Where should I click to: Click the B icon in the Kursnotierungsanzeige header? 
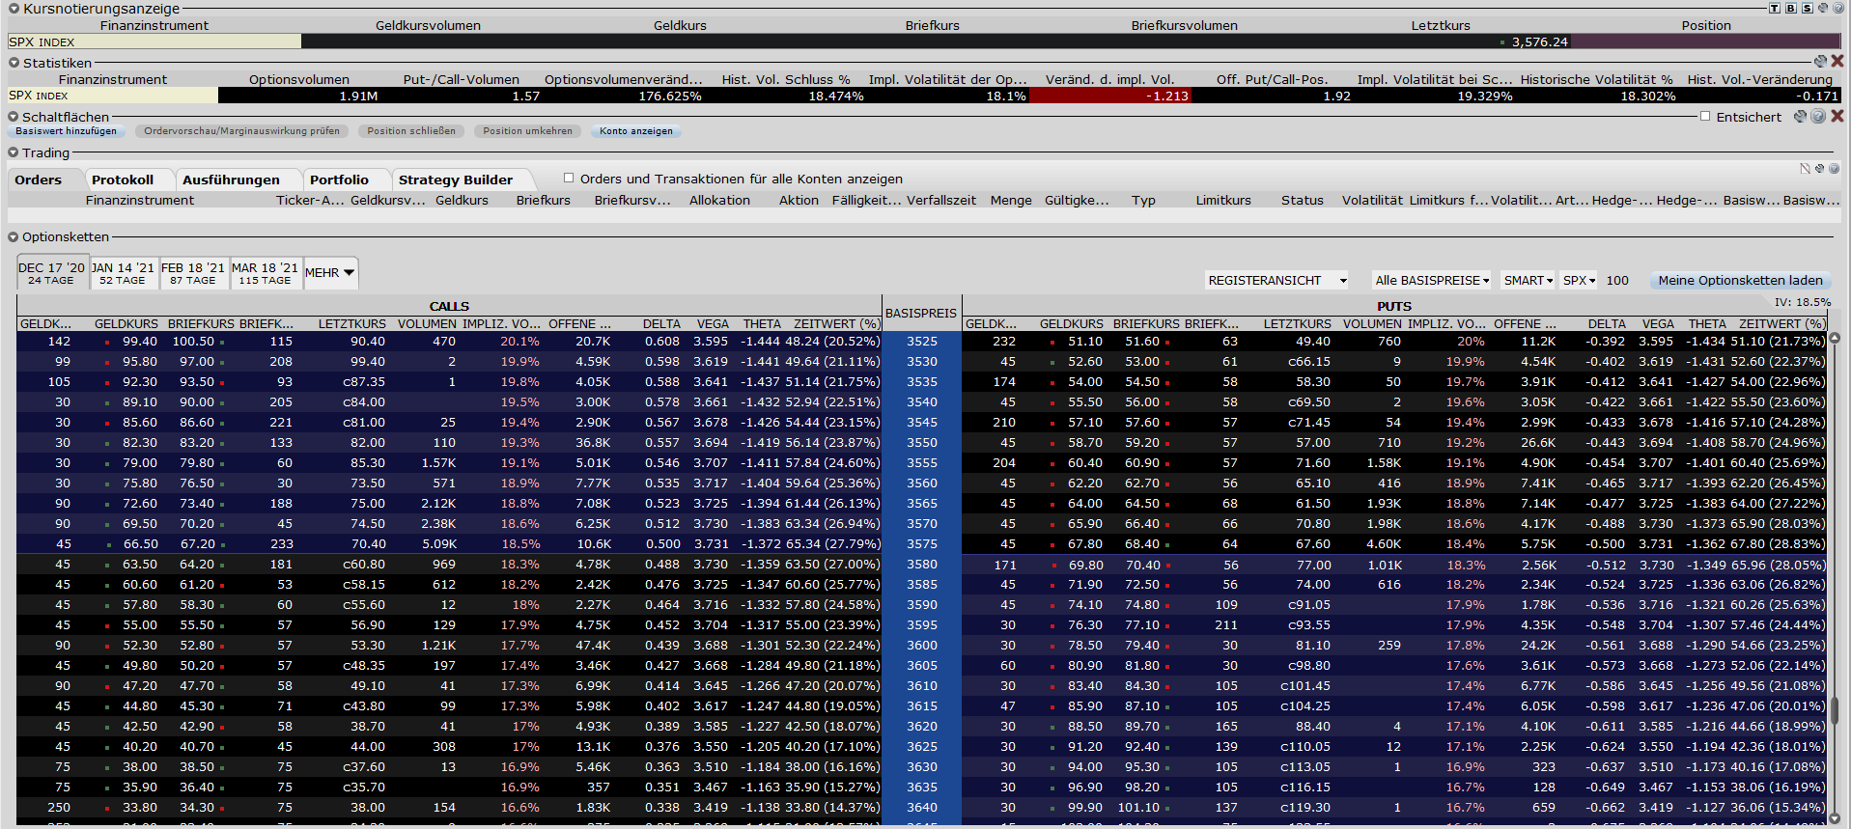[x=1791, y=8]
